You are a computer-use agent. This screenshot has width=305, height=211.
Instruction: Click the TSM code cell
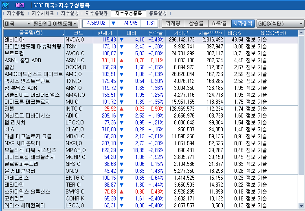click(x=79, y=47)
